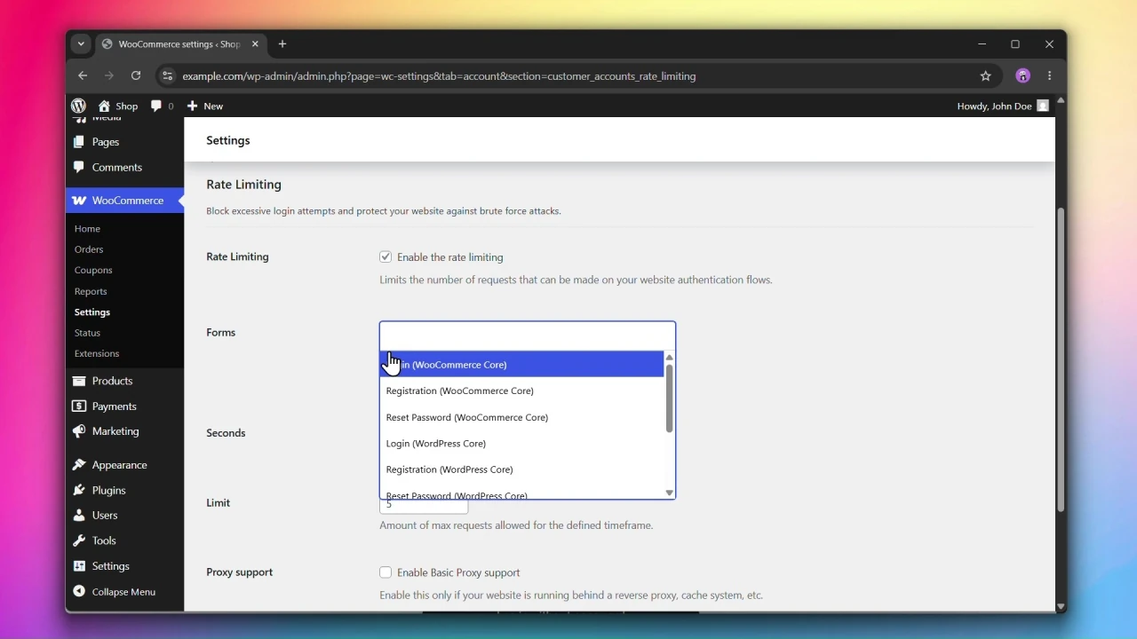The width and height of the screenshot is (1137, 639).
Task: Reload the page in the browser
Action: (x=136, y=76)
